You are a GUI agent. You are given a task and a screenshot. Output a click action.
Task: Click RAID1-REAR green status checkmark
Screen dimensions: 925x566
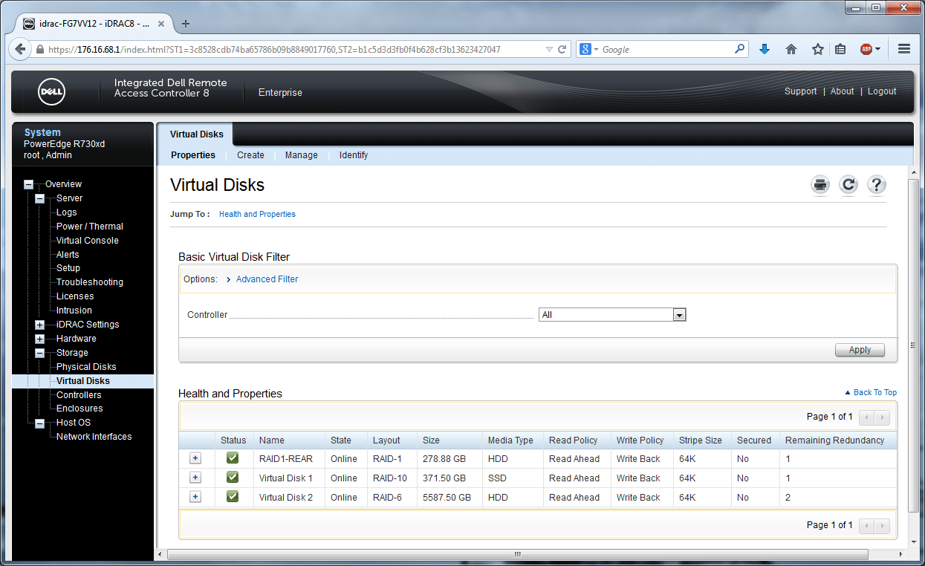click(233, 458)
